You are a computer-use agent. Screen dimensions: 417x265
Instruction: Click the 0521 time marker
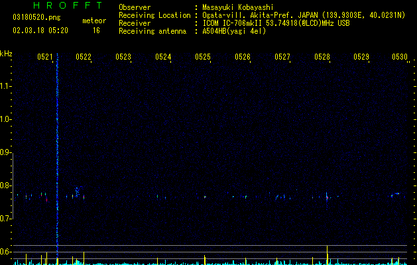click(45, 56)
